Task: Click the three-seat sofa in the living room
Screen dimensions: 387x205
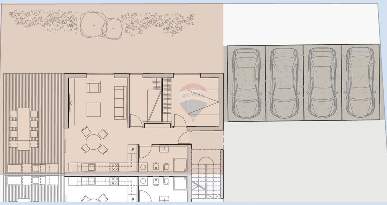Action: (x=120, y=103)
